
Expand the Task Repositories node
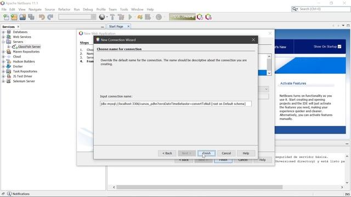[3, 71]
